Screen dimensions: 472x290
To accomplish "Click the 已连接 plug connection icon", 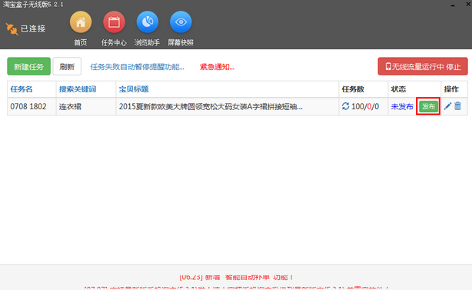I will (12, 29).
